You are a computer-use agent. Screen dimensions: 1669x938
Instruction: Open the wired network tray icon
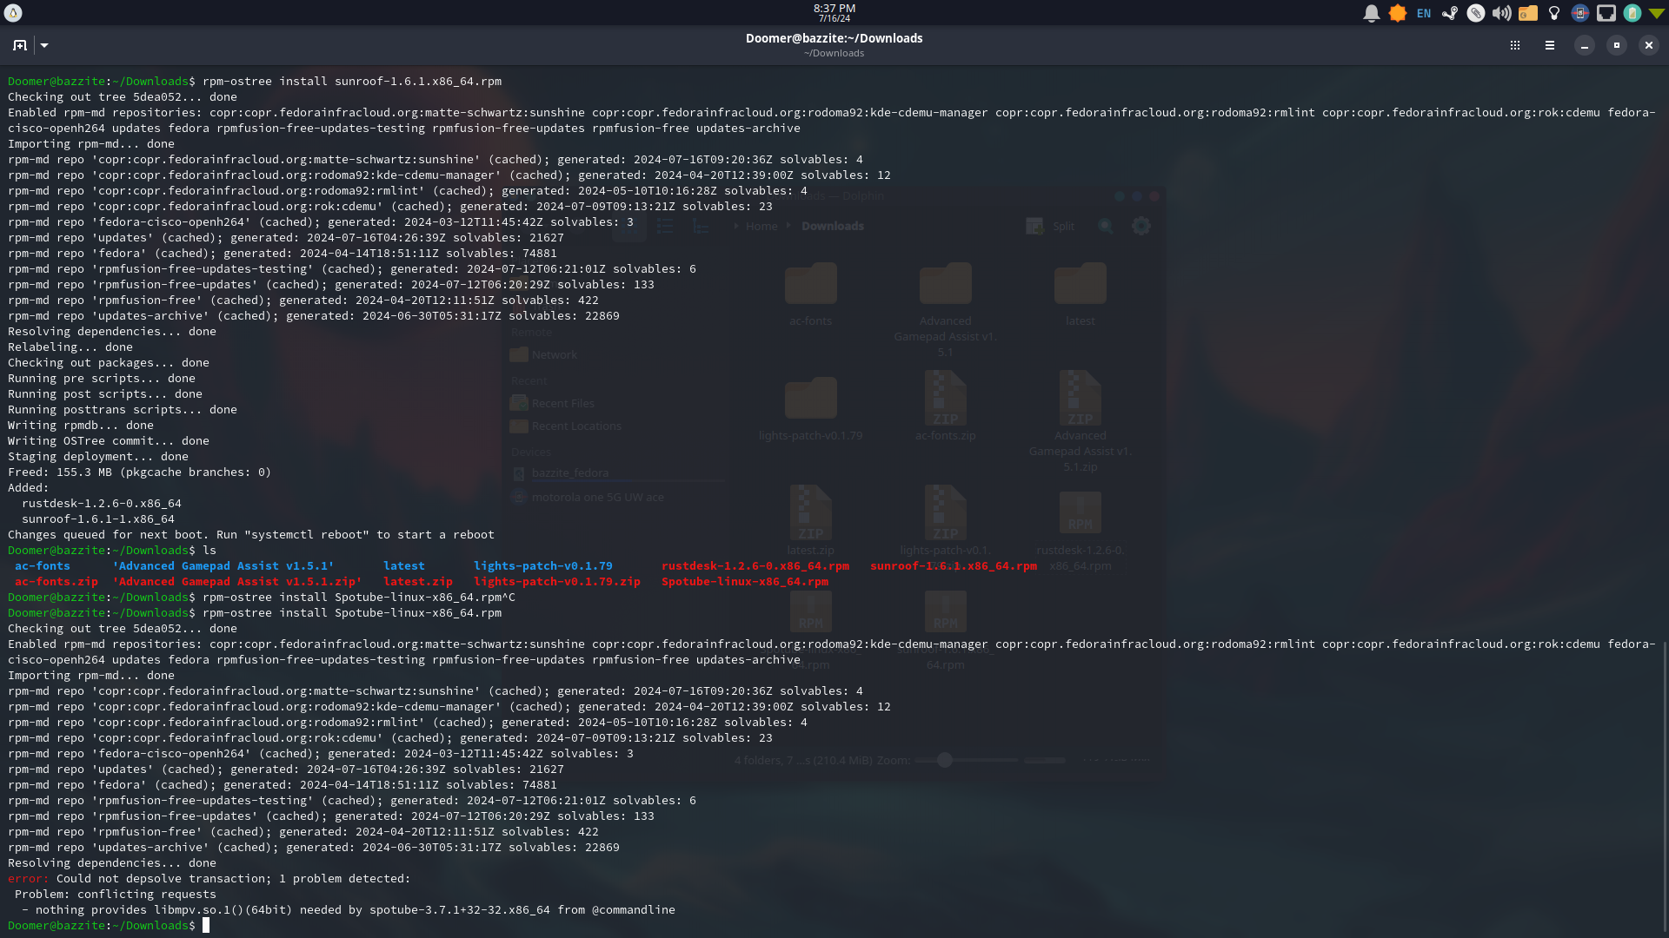pyautogui.click(x=1606, y=13)
